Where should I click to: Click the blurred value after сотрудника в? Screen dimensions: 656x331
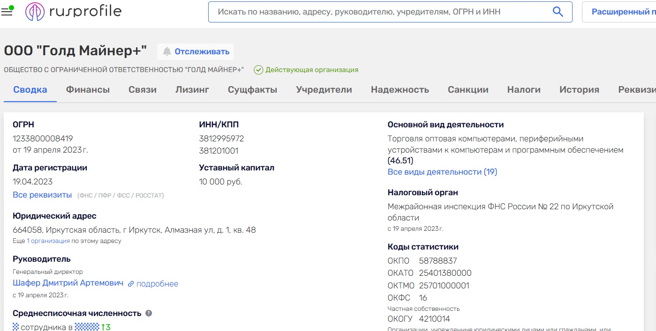click(x=87, y=327)
